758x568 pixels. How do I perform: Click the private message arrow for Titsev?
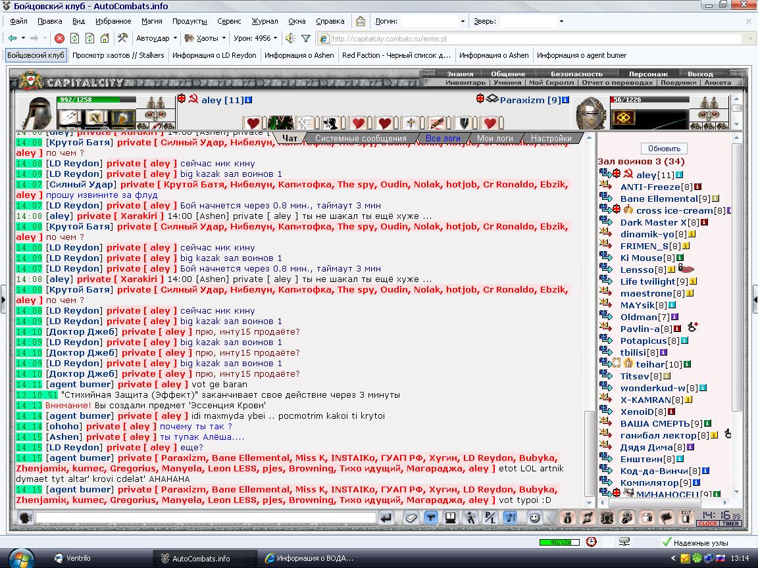[x=606, y=375]
